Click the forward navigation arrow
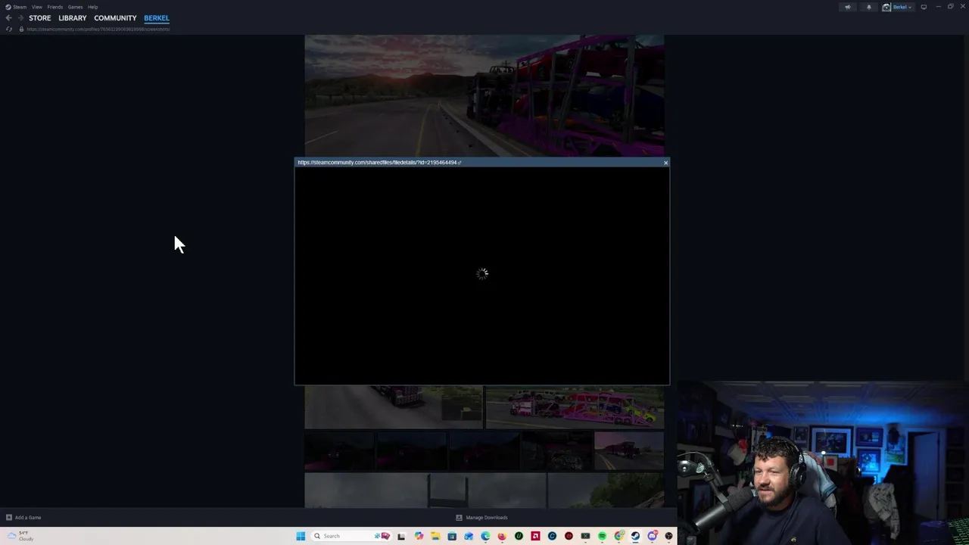969x545 pixels. tap(20, 18)
